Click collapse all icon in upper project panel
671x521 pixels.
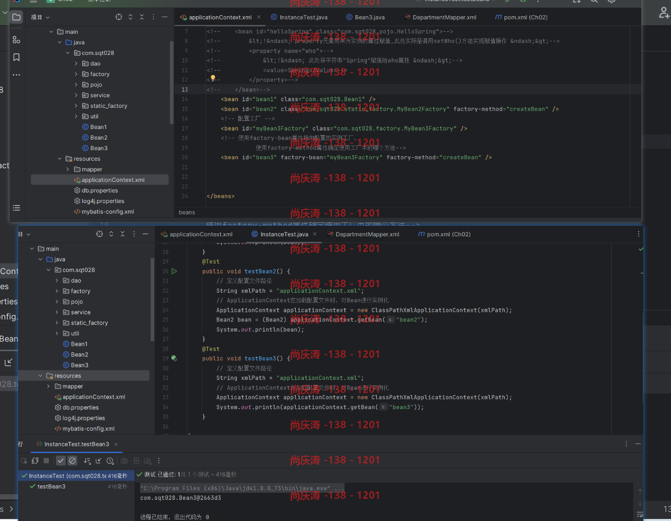pos(142,17)
